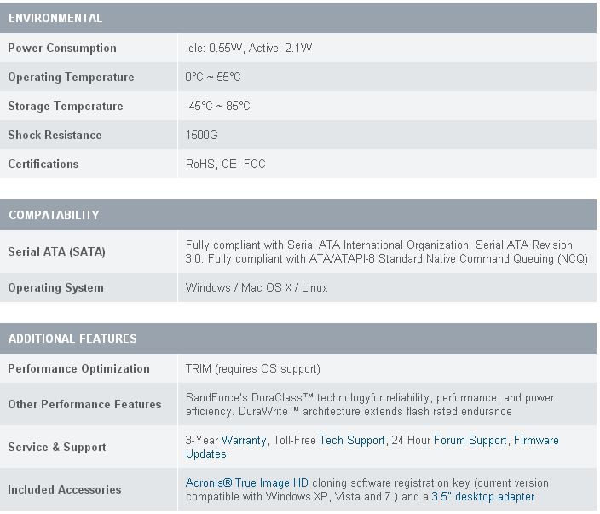
Task: Select the Performance Optimization row label
Action: [x=78, y=369]
